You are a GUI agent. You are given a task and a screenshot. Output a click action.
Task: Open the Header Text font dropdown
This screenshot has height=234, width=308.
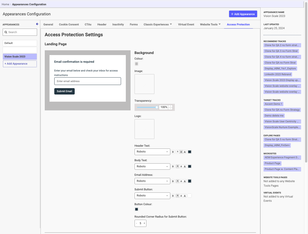pyautogui.click(x=152, y=152)
